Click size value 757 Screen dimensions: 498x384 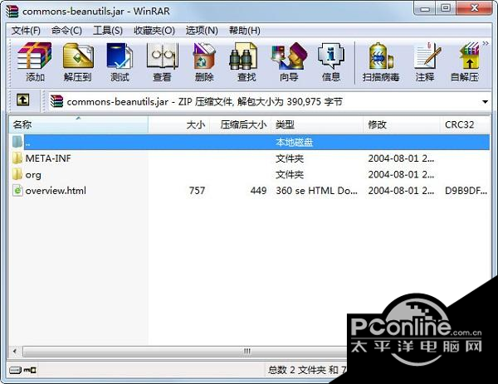pyautogui.click(x=197, y=191)
